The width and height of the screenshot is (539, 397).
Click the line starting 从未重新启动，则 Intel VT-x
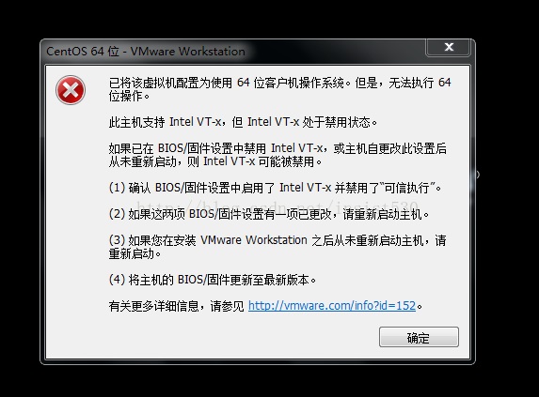[x=215, y=161]
